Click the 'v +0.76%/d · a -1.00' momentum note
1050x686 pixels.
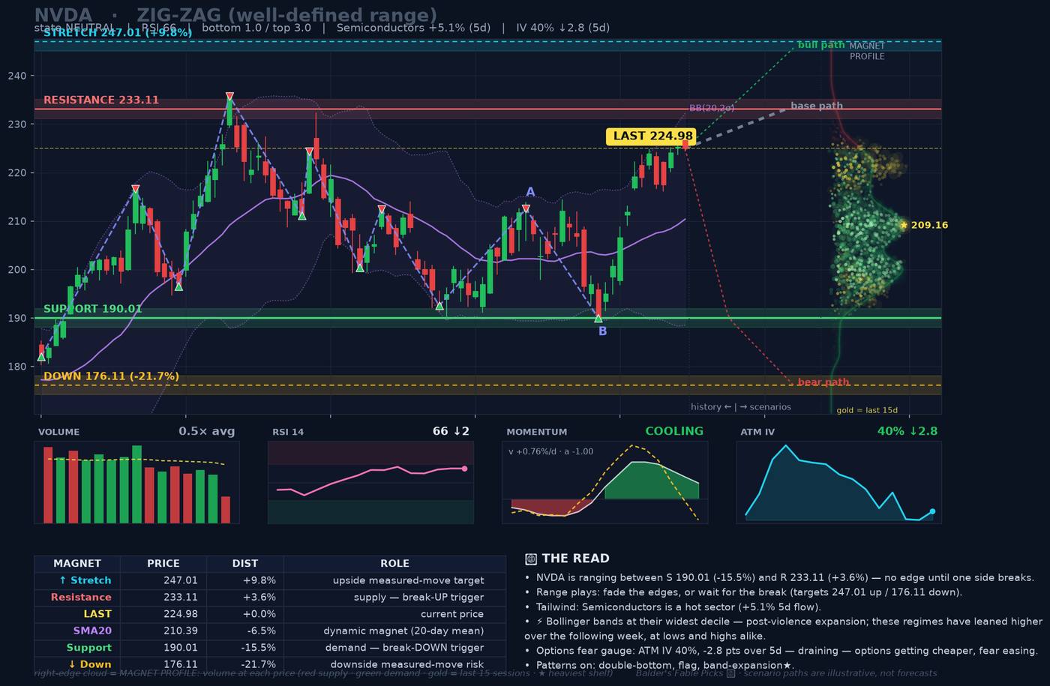pos(550,451)
